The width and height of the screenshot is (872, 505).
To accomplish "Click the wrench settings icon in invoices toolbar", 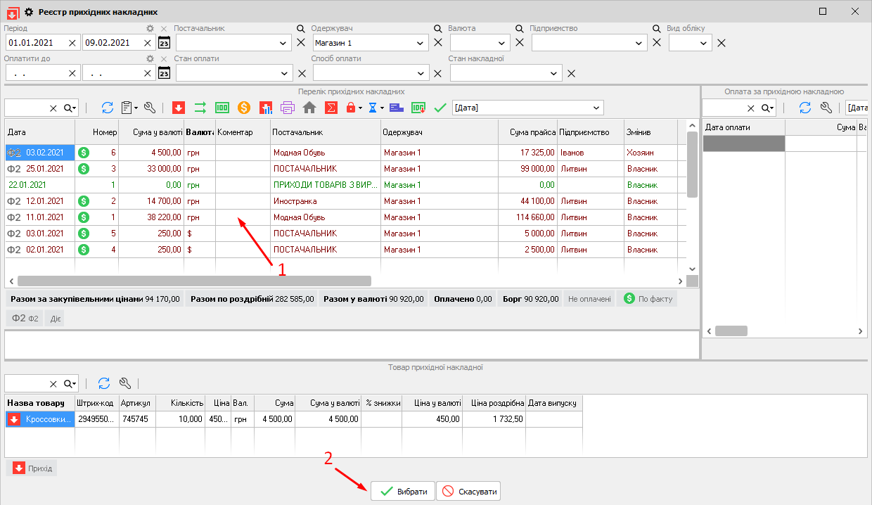I will 150,108.
